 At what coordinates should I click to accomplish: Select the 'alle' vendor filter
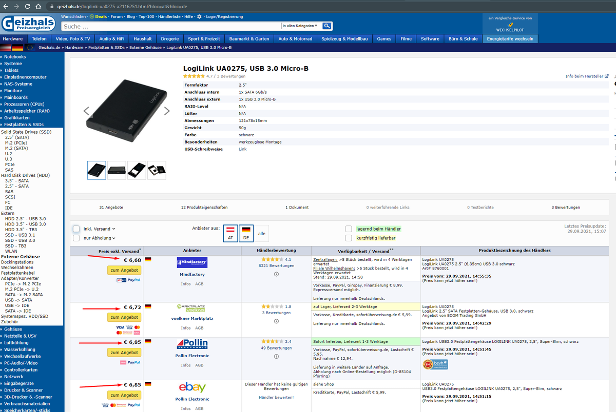click(262, 233)
